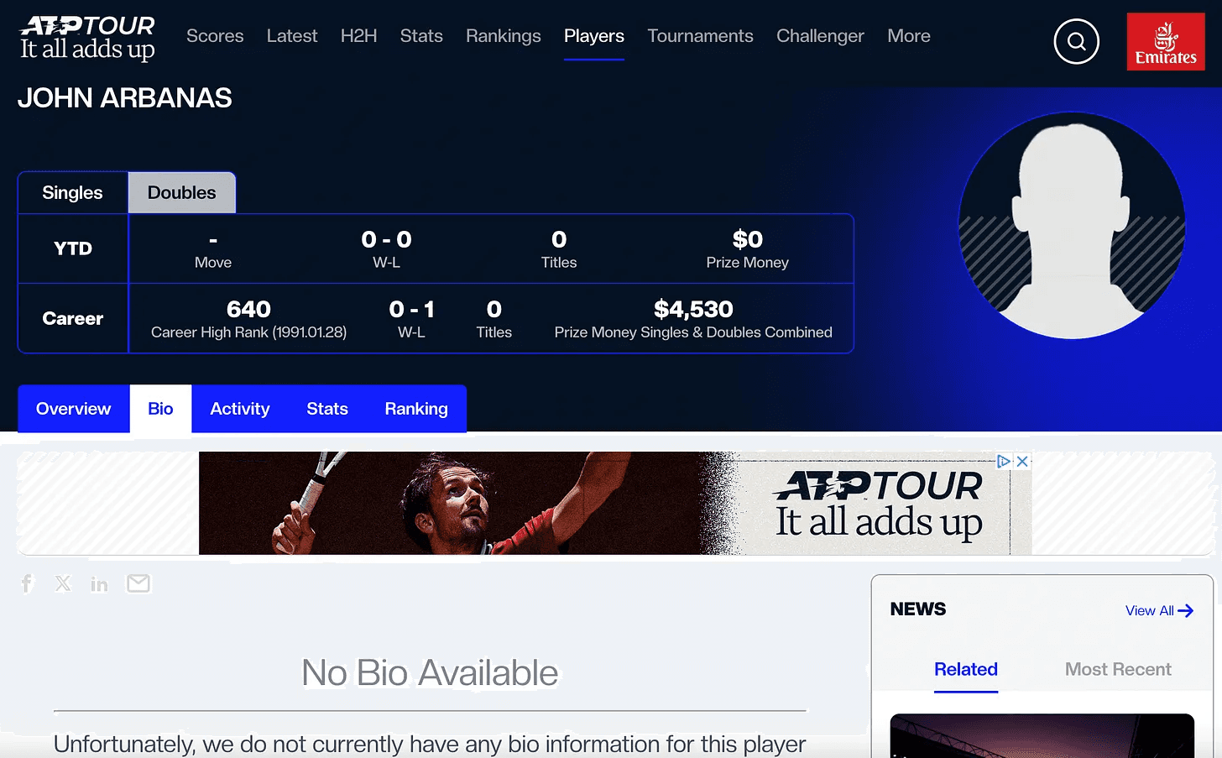Open the Tournaments navigation item

pos(700,36)
